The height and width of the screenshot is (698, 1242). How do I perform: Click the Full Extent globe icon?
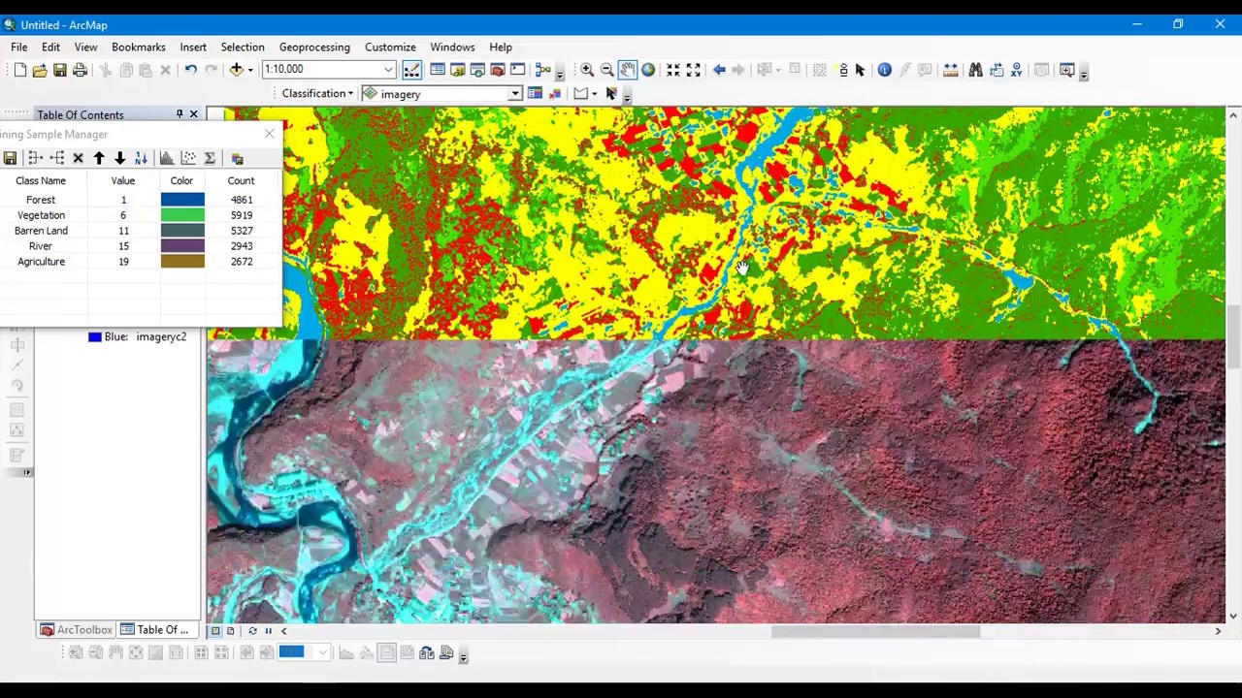(648, 70)
